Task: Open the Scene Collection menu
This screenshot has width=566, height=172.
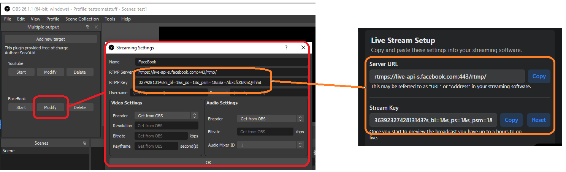Action: 82,19
